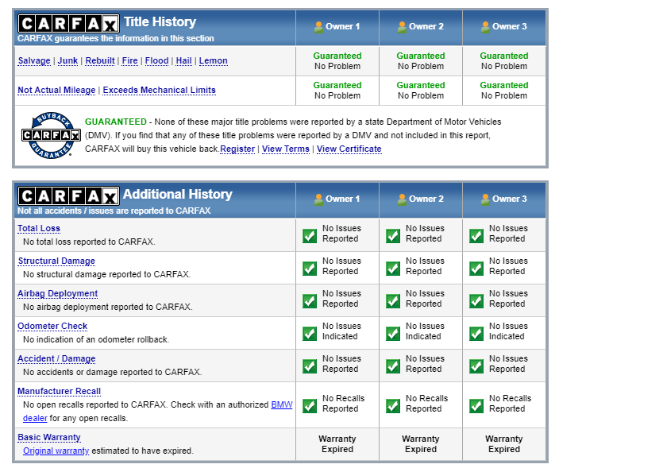Image resolution: width=663 pixels, height=472 pixels.
Task: Open the Exceeds Mechanical Limits link
Action: pyautogui.click(x=160, y=90)
